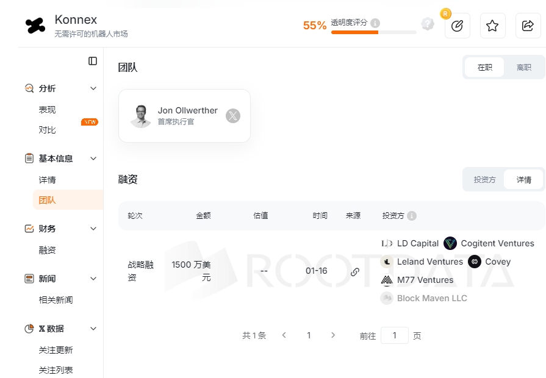The height and width of the screenshot is (378, 546).
Task: Open 相关新闻 in the sidebar
Action: tap(56, 300)
